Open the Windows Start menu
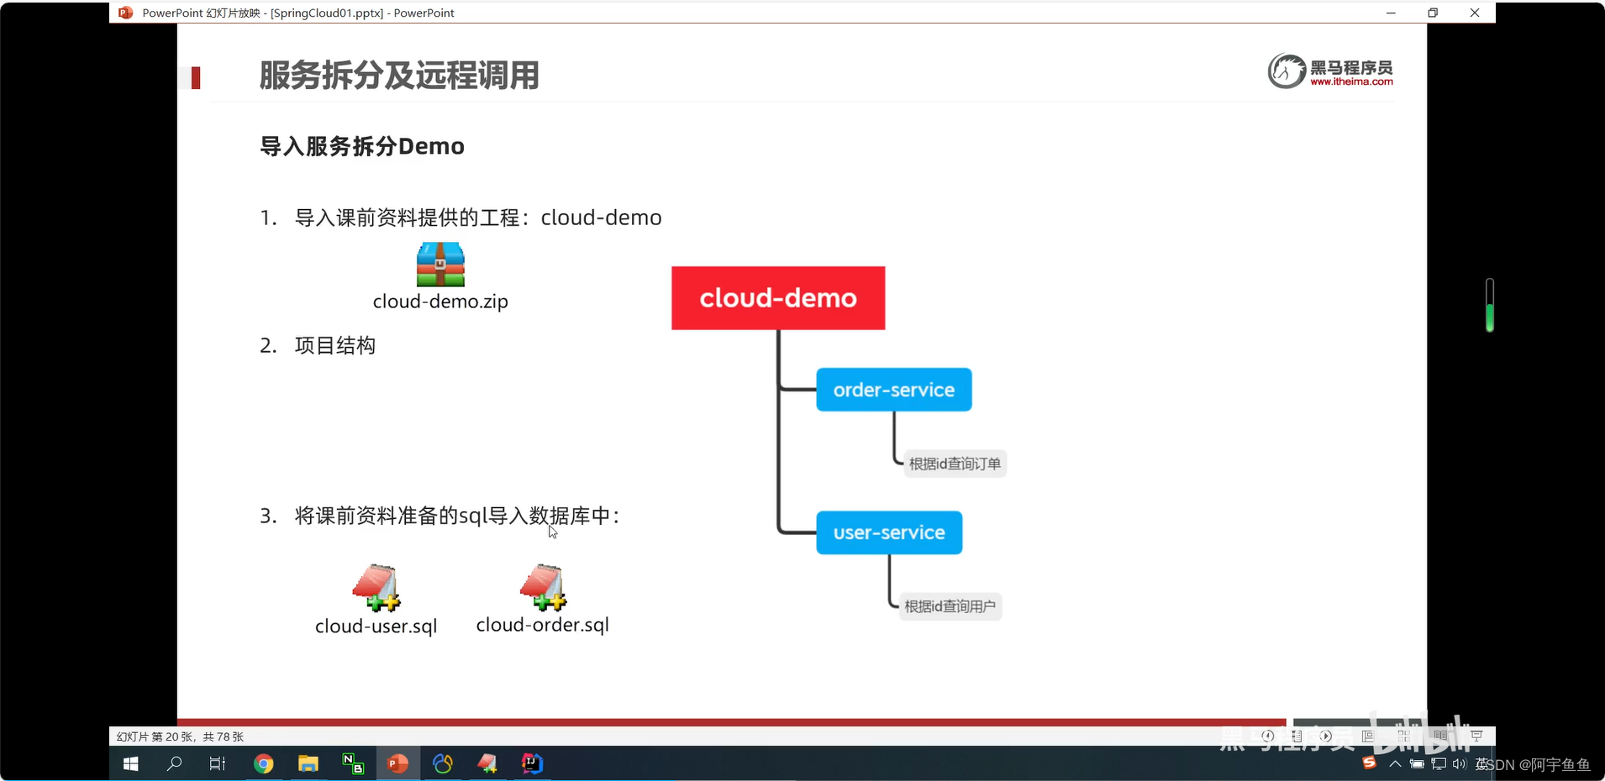1605x781 pixels. (131, 763)
